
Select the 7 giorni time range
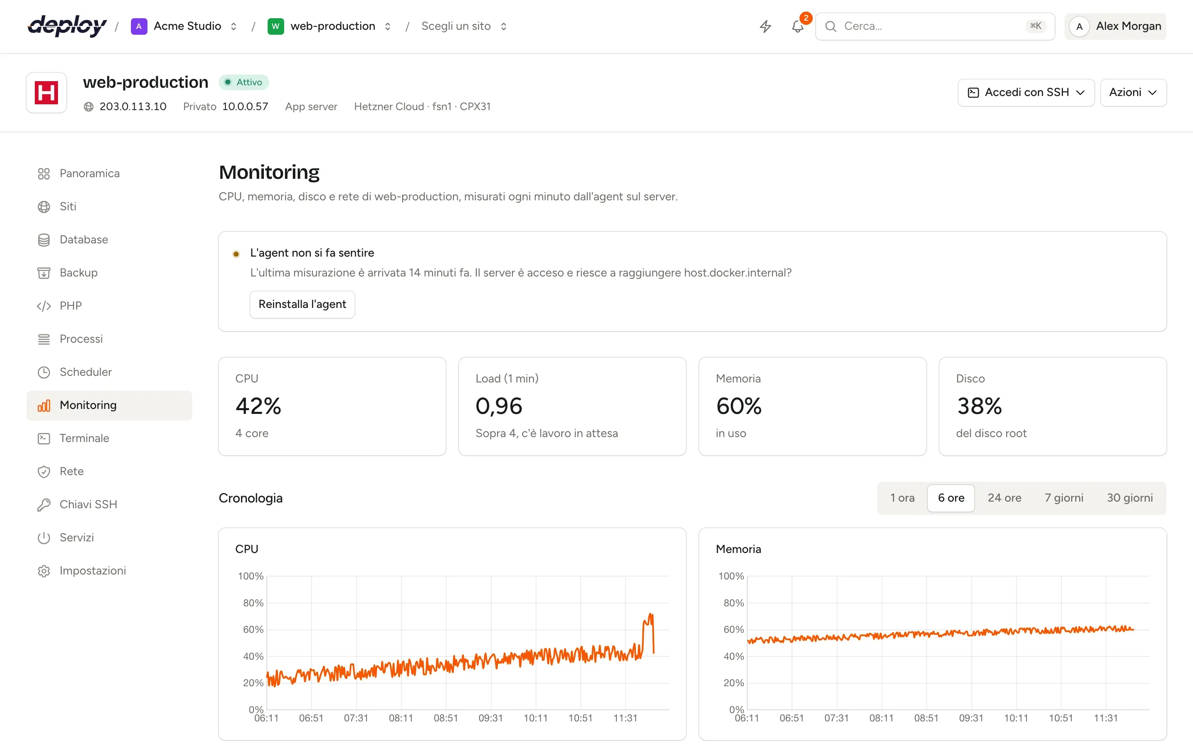[1064, 497]
